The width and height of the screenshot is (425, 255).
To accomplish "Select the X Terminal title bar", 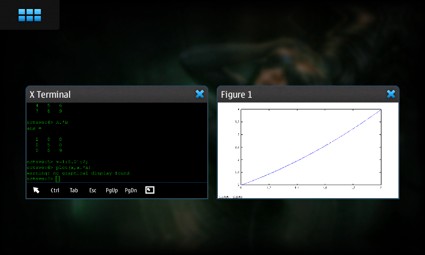I will pos(106,95).
